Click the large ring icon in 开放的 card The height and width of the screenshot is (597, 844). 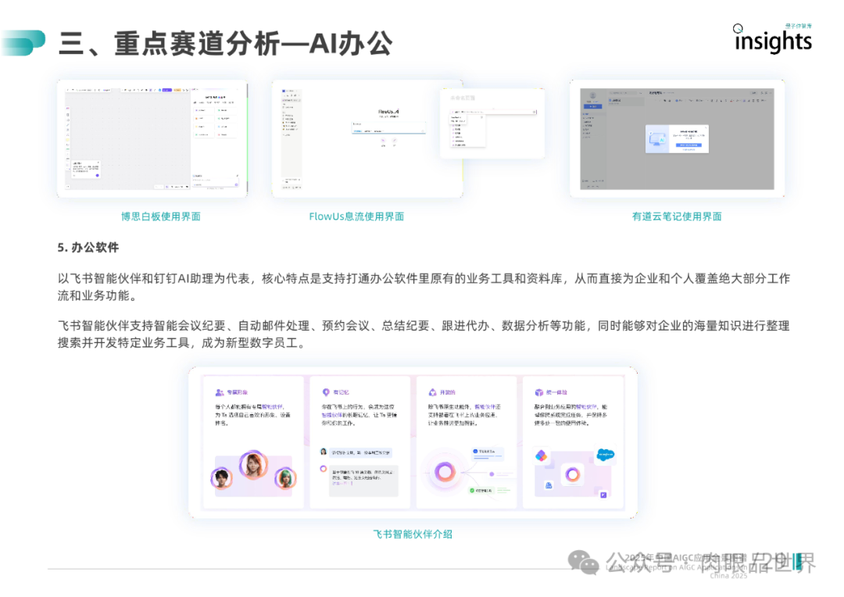[x=444, y=472]
